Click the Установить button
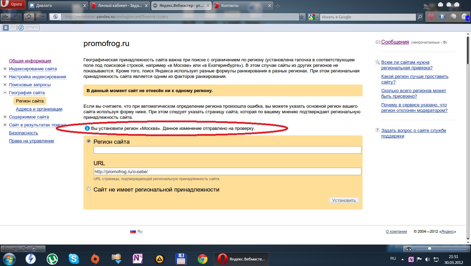471x266 pixels. pyautogui.click(x=344, y=200)
